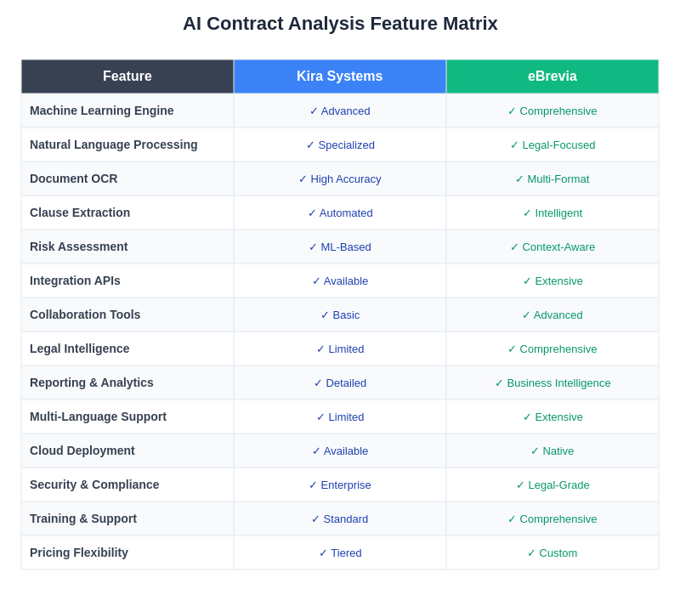
Task: Click the checkmark beside Tiered pricing
Action: coord(324,552)
